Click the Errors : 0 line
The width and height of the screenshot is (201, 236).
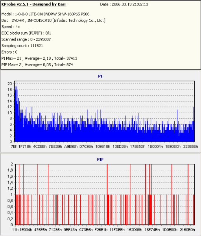(x=9, y=52)
